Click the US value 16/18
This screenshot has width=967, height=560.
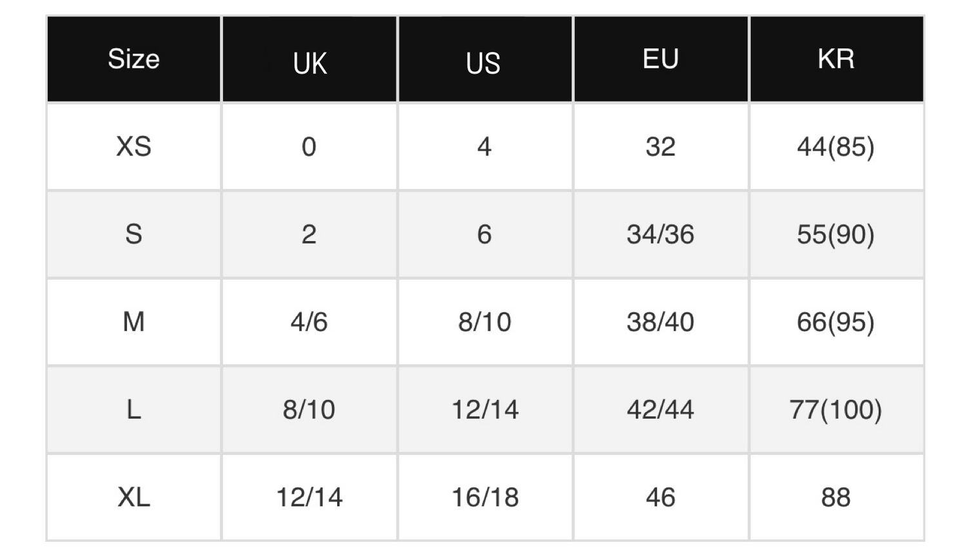485,497
